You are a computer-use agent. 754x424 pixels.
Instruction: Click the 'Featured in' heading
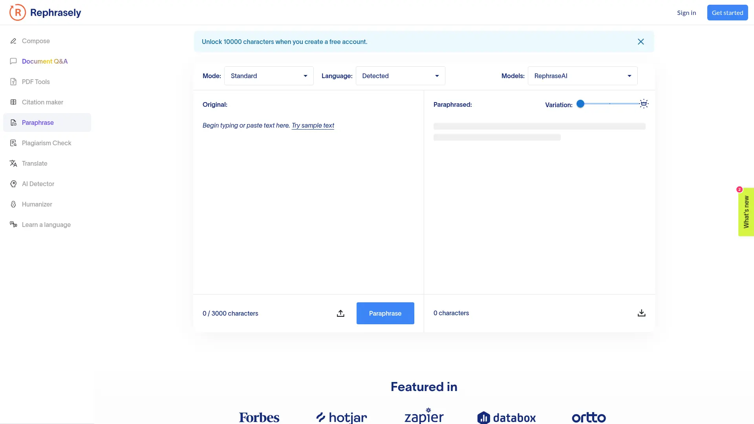pos(424,387)
